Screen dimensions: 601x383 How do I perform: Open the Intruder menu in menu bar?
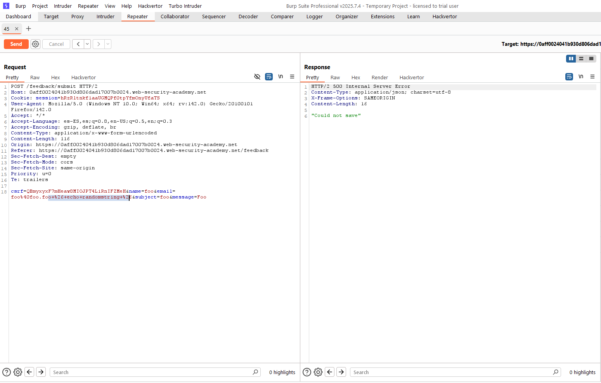(62, 6)
